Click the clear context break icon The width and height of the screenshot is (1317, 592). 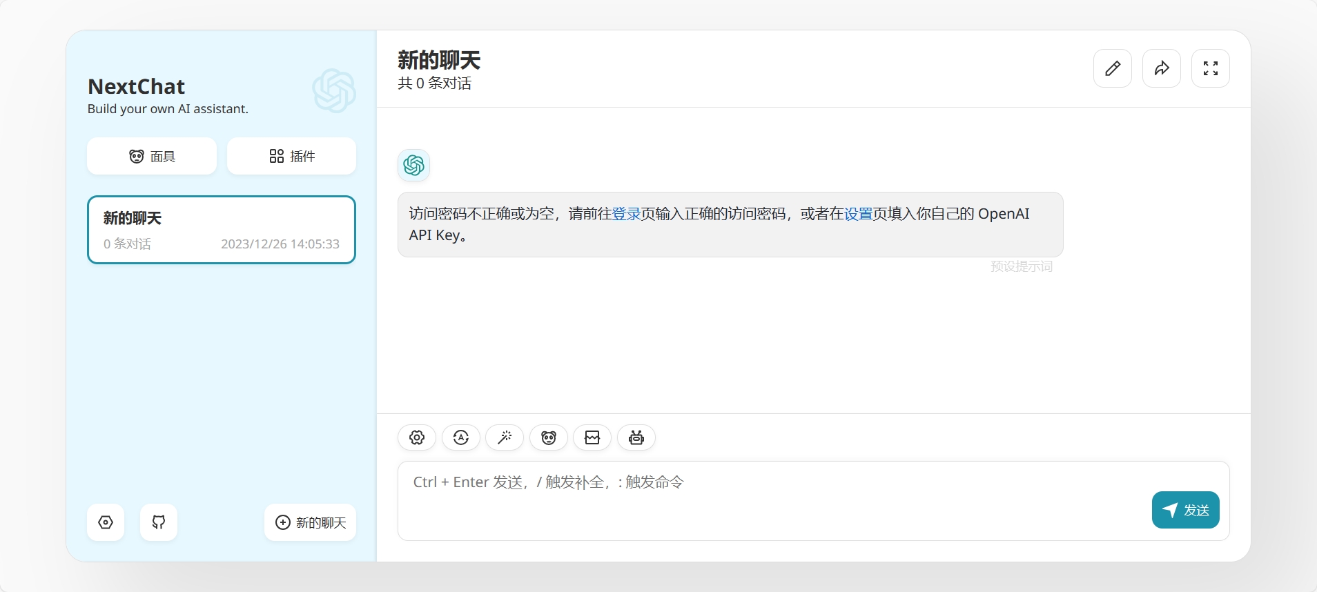(x=592, y=437)
